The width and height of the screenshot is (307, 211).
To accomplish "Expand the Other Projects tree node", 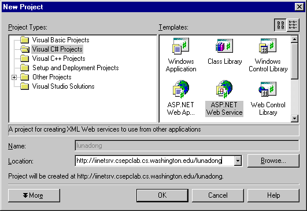I will (14, 77).
